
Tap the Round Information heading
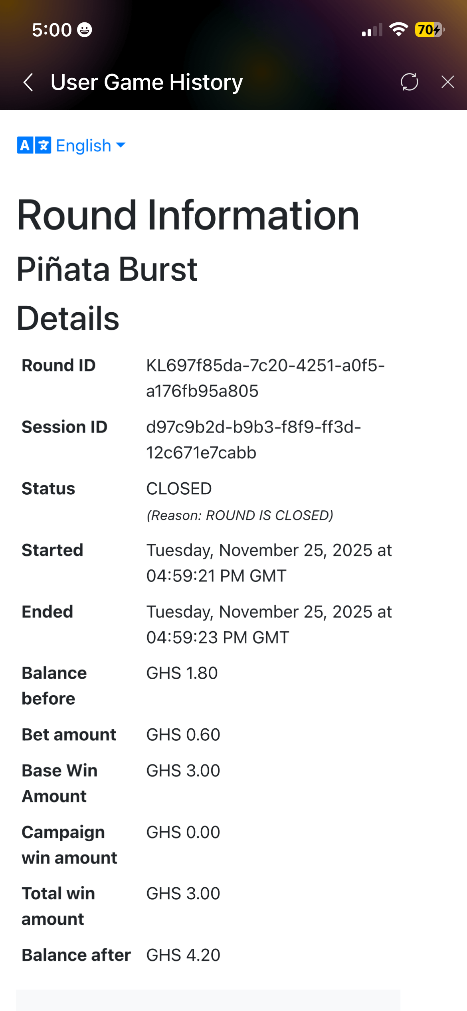click(x=188, y=216)
